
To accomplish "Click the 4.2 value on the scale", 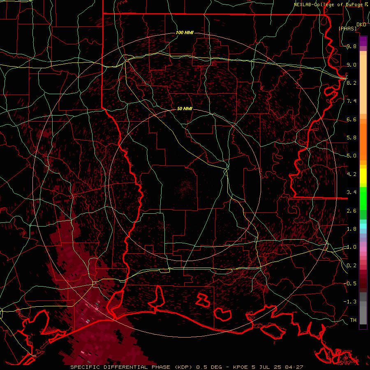I will (x=351, y=174).
